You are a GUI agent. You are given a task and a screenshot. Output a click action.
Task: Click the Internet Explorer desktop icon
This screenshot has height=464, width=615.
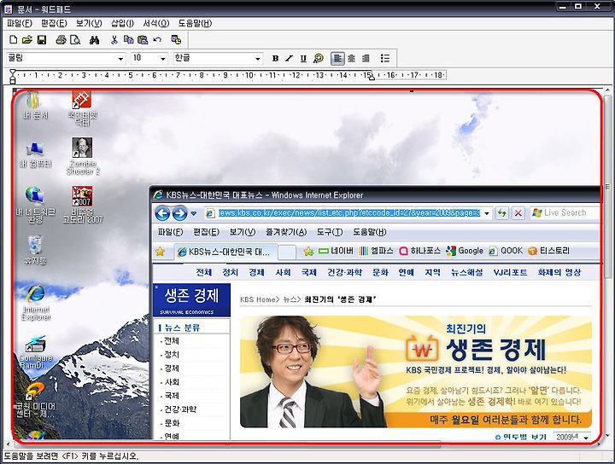tap(36, 303)
